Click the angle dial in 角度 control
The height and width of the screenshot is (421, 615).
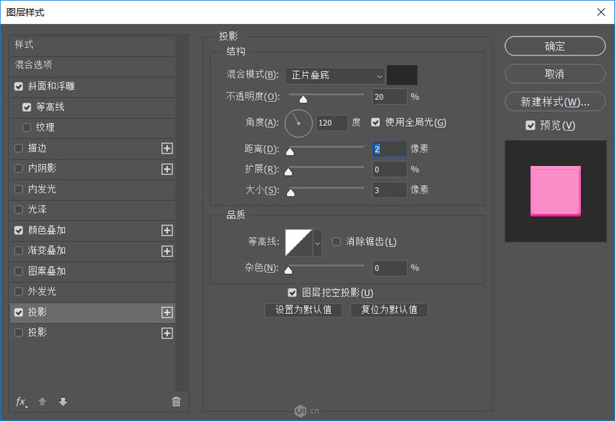pyautogui.click(x=299, y=123)
